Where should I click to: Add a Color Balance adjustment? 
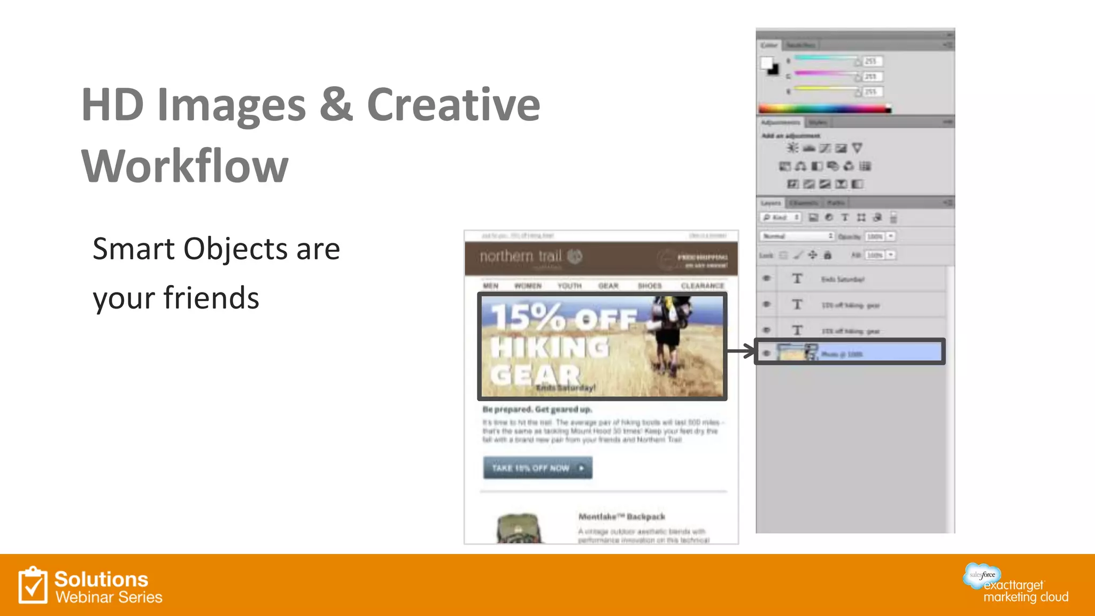pyautogui.click(x=800, y=166)
